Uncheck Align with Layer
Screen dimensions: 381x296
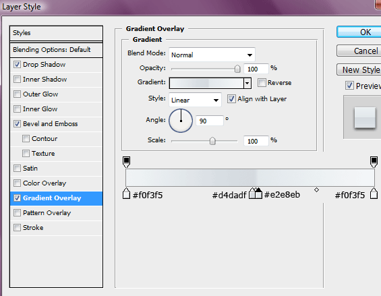pyautogui.click(x=231, y=99)
